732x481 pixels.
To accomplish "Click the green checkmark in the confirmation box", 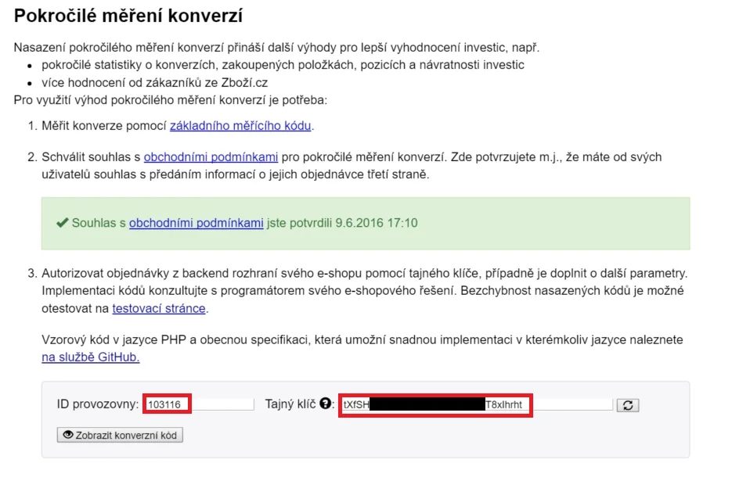I will coord(63,223).
